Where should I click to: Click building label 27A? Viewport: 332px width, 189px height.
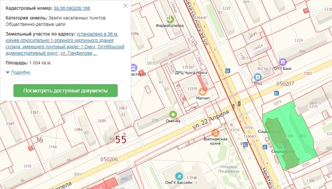coord(155,120)
